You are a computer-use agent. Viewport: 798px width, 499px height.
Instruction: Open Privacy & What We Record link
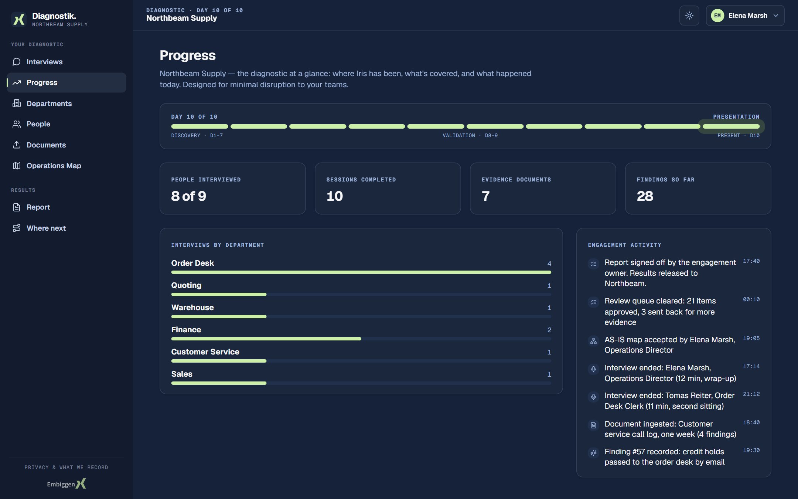(x=66, y=468)
